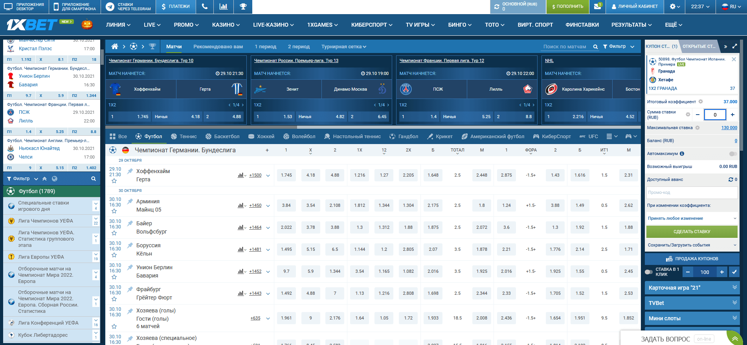
Task: Click the Промо-код input field
Action: (x=692, y=192)
